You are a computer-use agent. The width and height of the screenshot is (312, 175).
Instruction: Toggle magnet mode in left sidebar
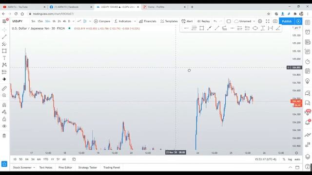coord(4,105)
